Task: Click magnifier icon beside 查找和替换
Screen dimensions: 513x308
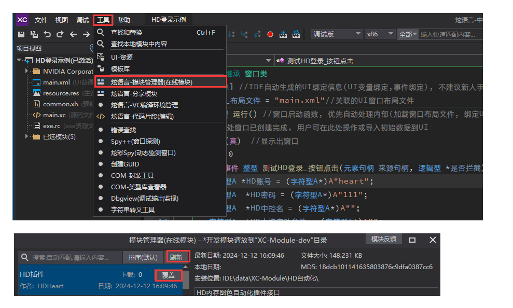Action: [x=101, y=32]
